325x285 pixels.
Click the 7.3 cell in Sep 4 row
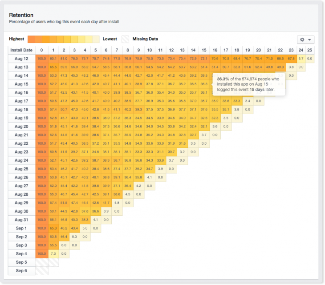tap(53, 253)
